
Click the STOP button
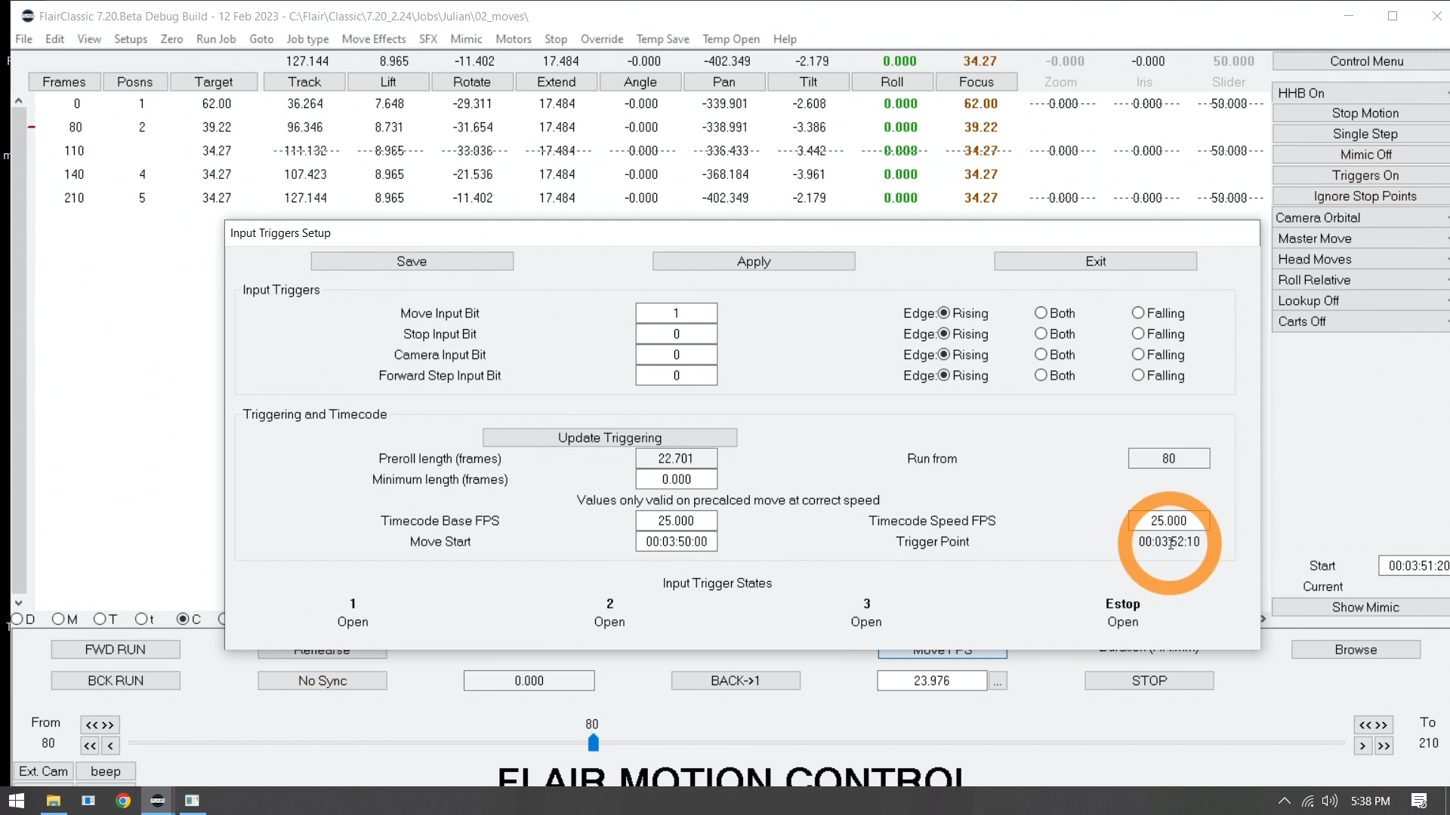(1149, 681)
